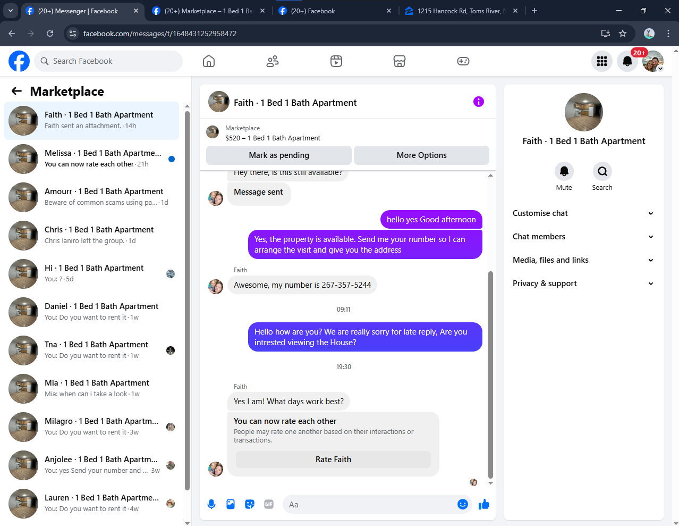This screenshot has height=526, width=679.
Task: Choose a GIF icon
Action: pyautogui.click(x=269, y=504)
